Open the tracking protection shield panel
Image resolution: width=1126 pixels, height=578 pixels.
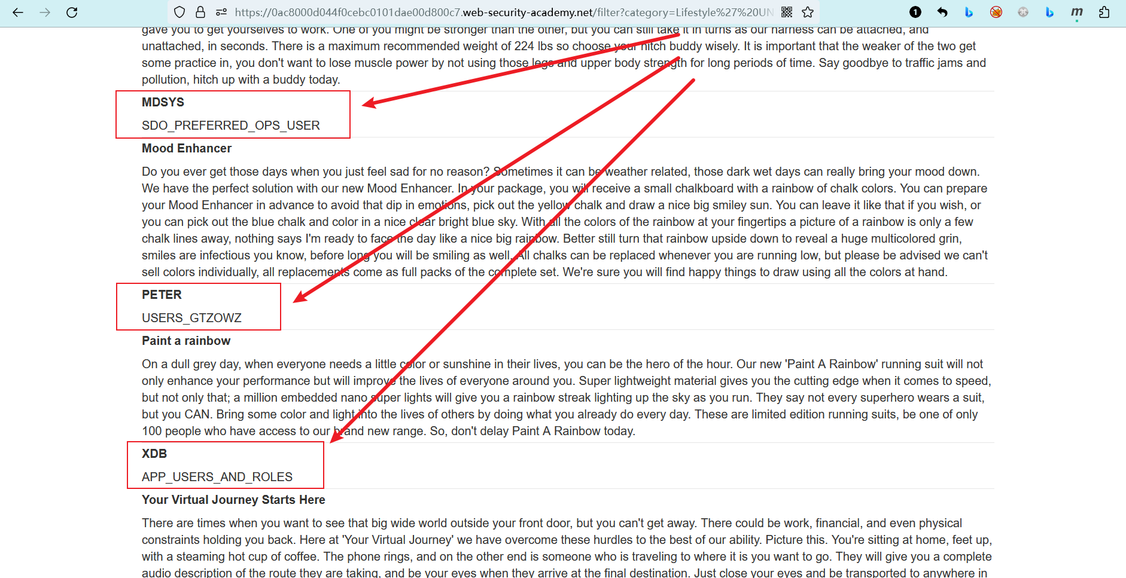click(x=179, y=12)
